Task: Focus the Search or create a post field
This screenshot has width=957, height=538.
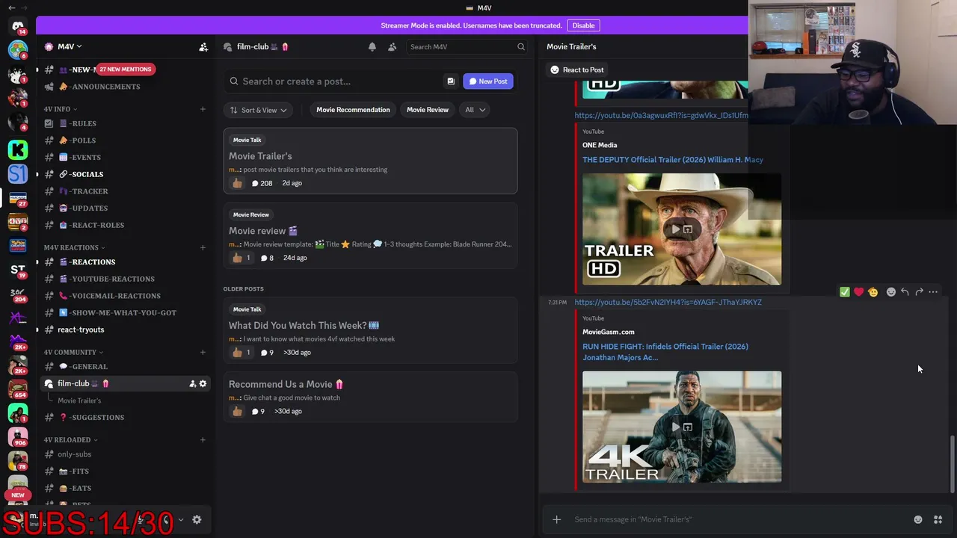Action: (334, 81)
